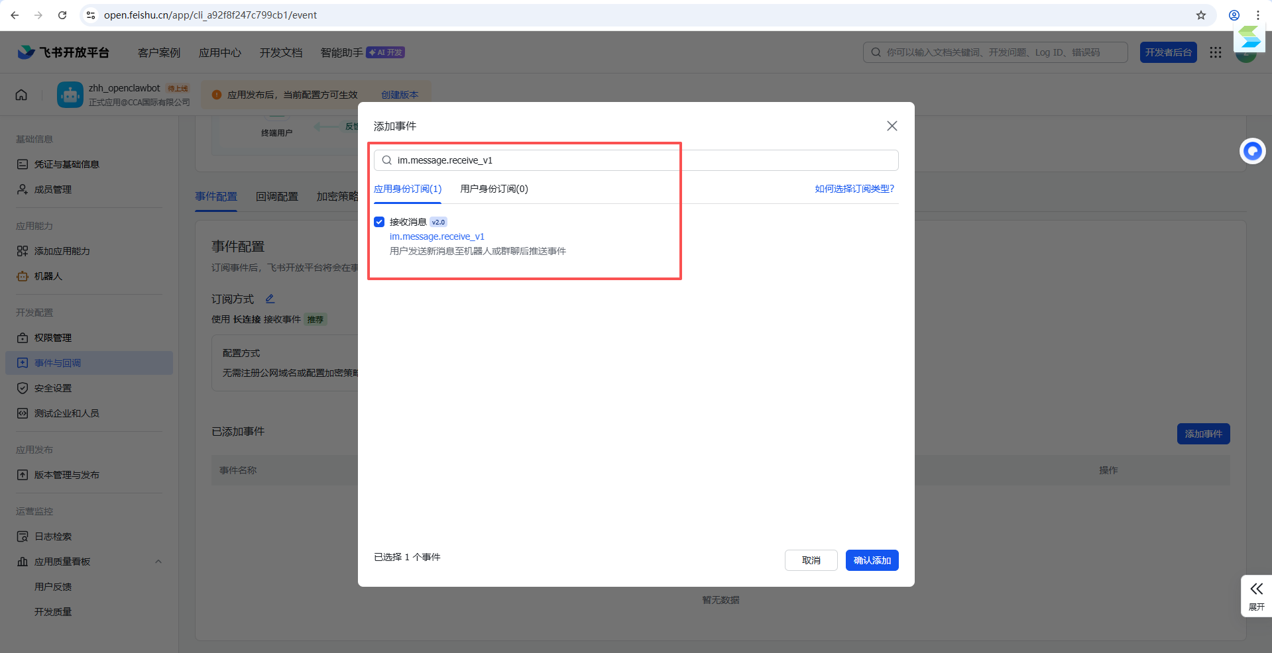
Task: Reload the page via browser refresh
Action: (62, 15)
